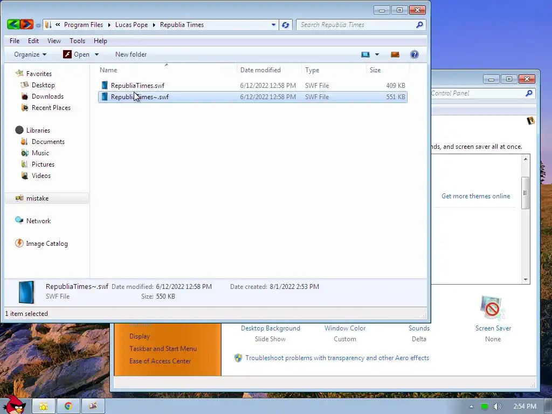
Task: Click Program Files in address breadcrumb
Action: [x=84, y=25]
